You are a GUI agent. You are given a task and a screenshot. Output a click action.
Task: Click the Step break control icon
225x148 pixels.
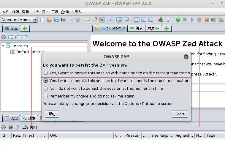(185, 20)
